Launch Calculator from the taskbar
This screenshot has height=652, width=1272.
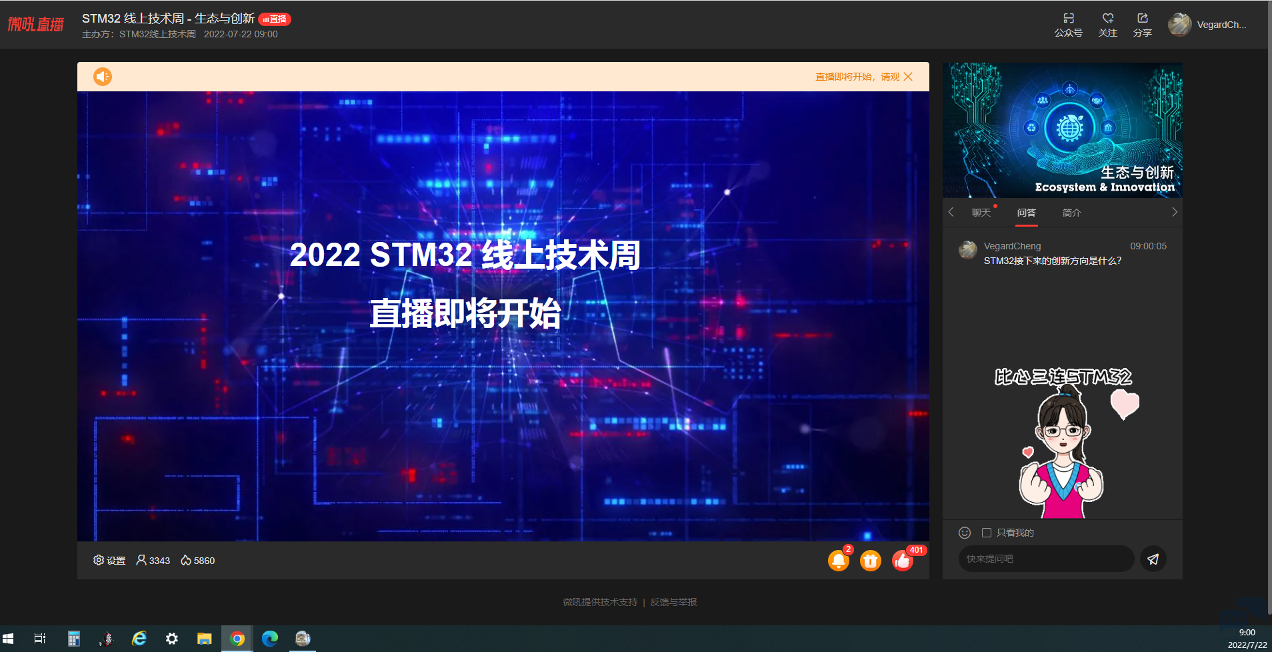click(74, 639)
